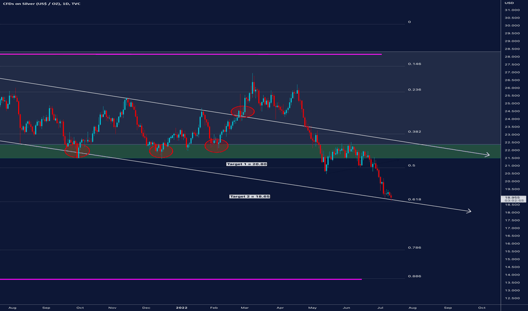Click the Fibonacci 0.618 level label

click(415, 200)
